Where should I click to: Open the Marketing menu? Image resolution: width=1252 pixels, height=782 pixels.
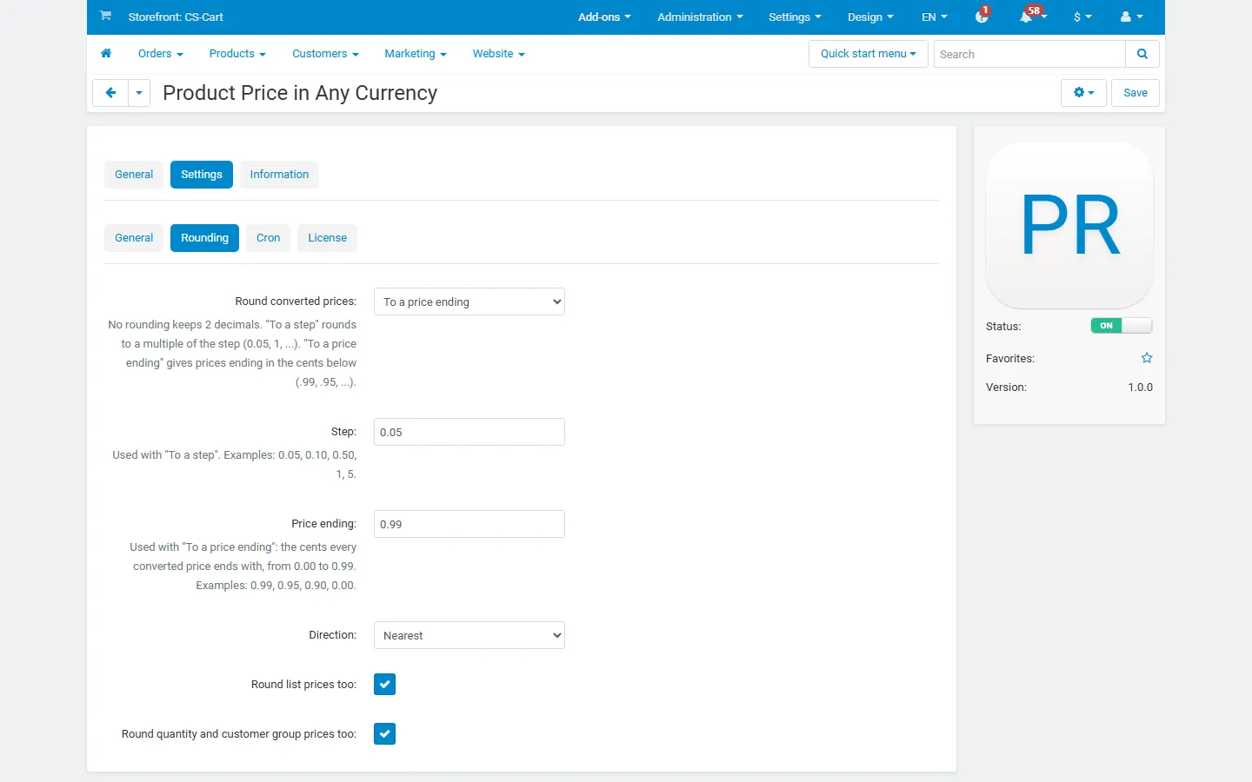(416, 54)
